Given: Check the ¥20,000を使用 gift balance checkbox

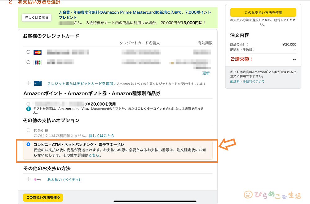Looking at the screenshot, I should coord(28,104).
